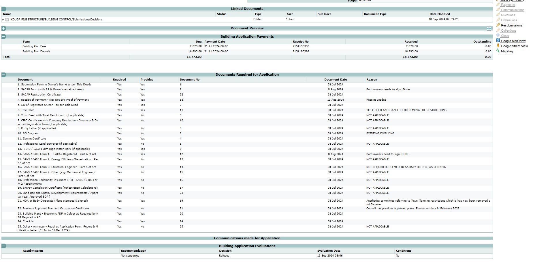
Task: Select KOUGA FILE STRUCTURE/BUILDING CONTROL/Submissions/Decisions path
Action: point(56,20)
